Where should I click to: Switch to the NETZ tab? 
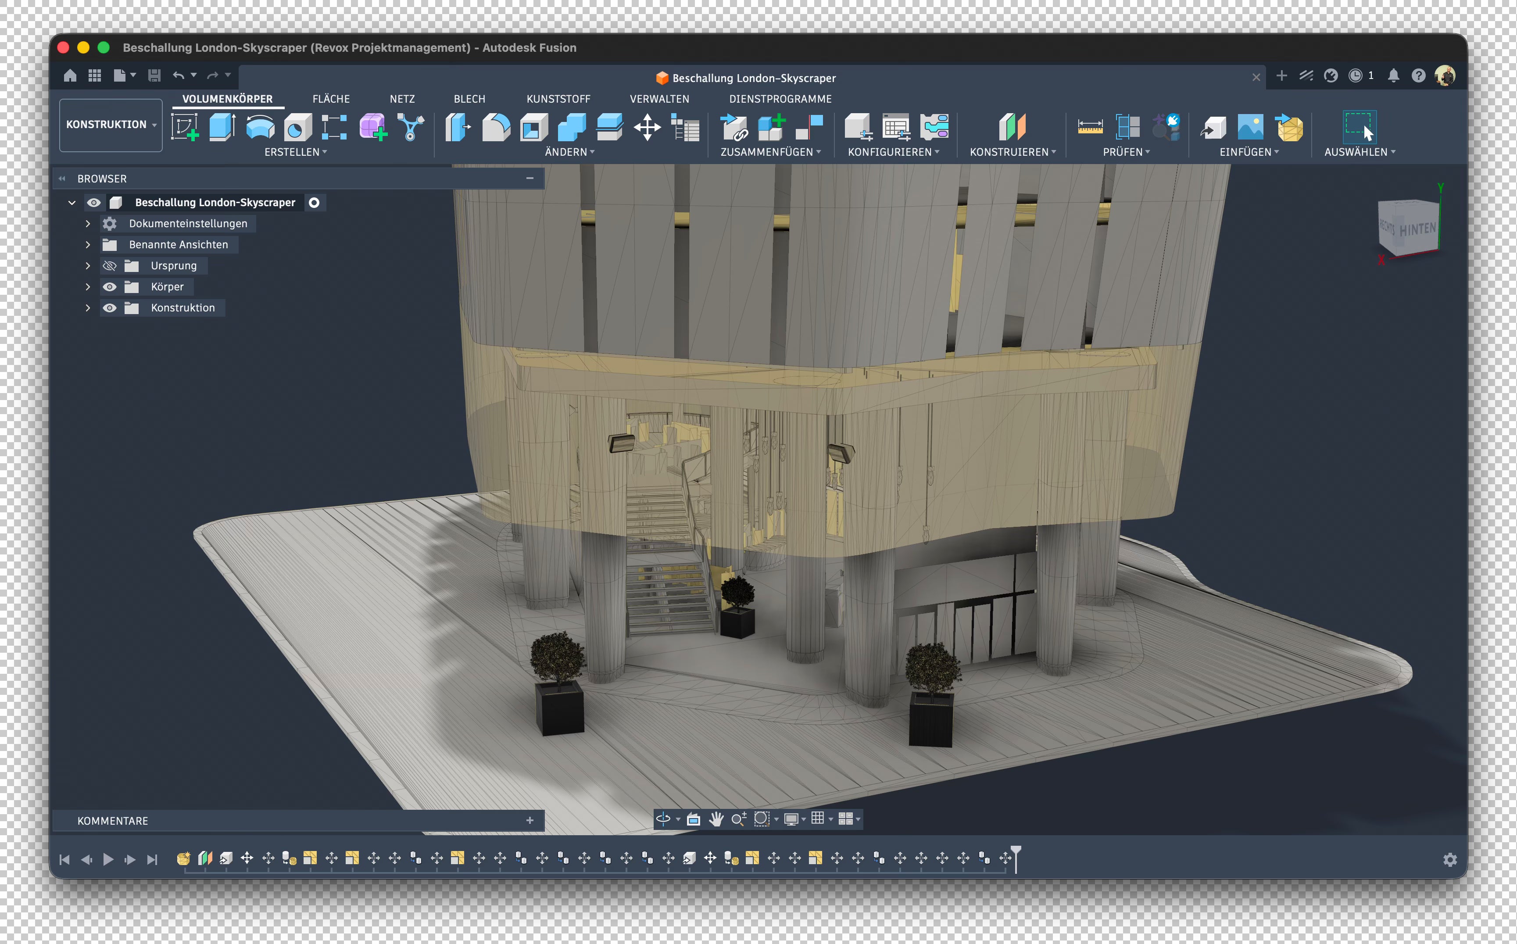402,99
